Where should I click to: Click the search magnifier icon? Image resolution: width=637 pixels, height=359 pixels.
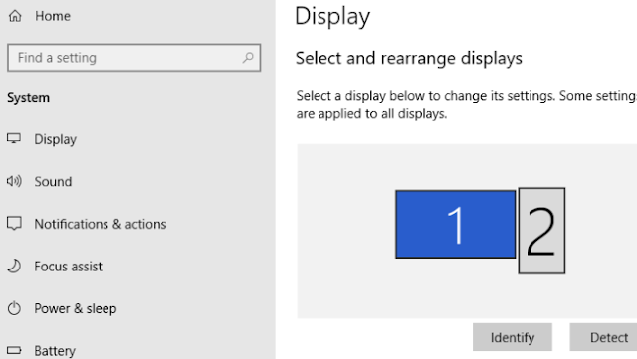click(248, 58)
